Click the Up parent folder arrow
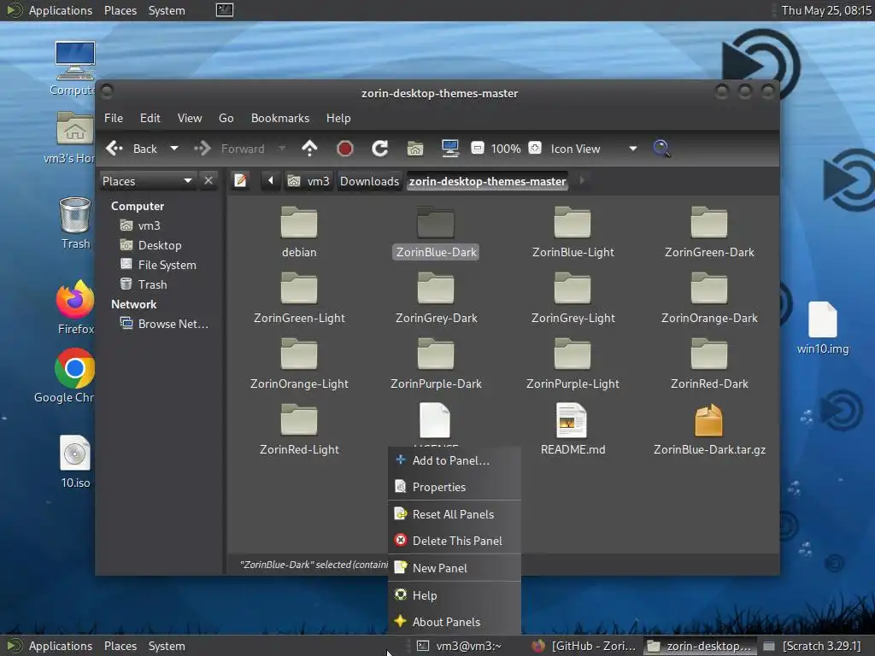The height and width of the screenshot is (656, 875). [309, 149]
